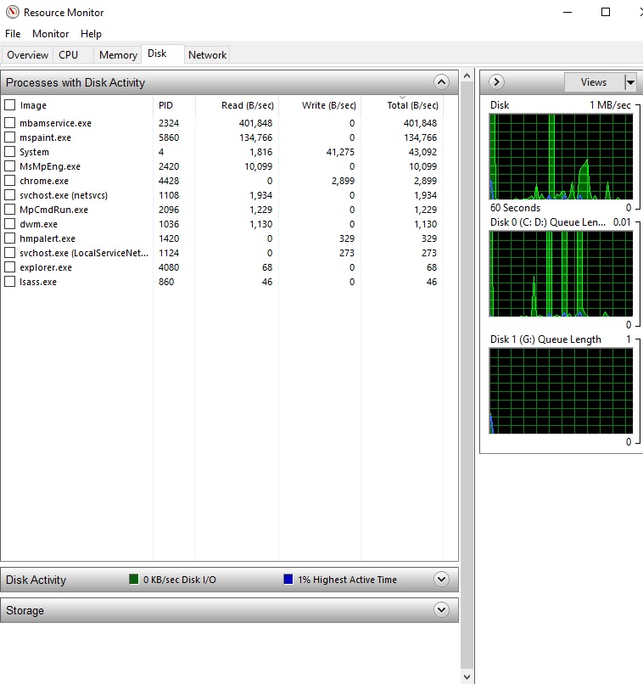This screenshot has height=684, width=643.
Task: Collapse the Processes with Disk Activity section
Action: 441,82
